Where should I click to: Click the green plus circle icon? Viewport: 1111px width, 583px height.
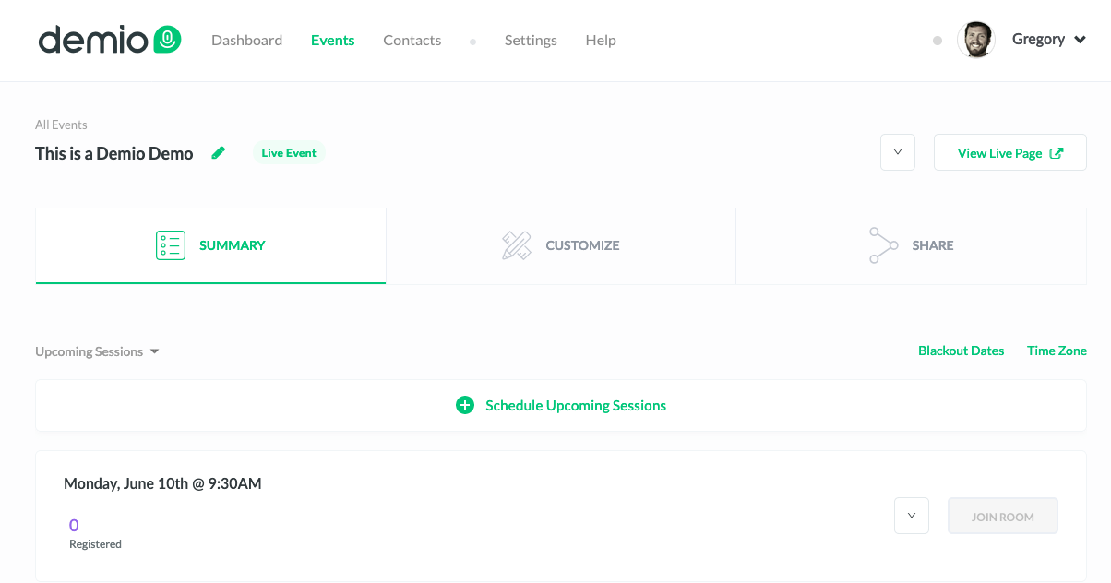point(465,405)
